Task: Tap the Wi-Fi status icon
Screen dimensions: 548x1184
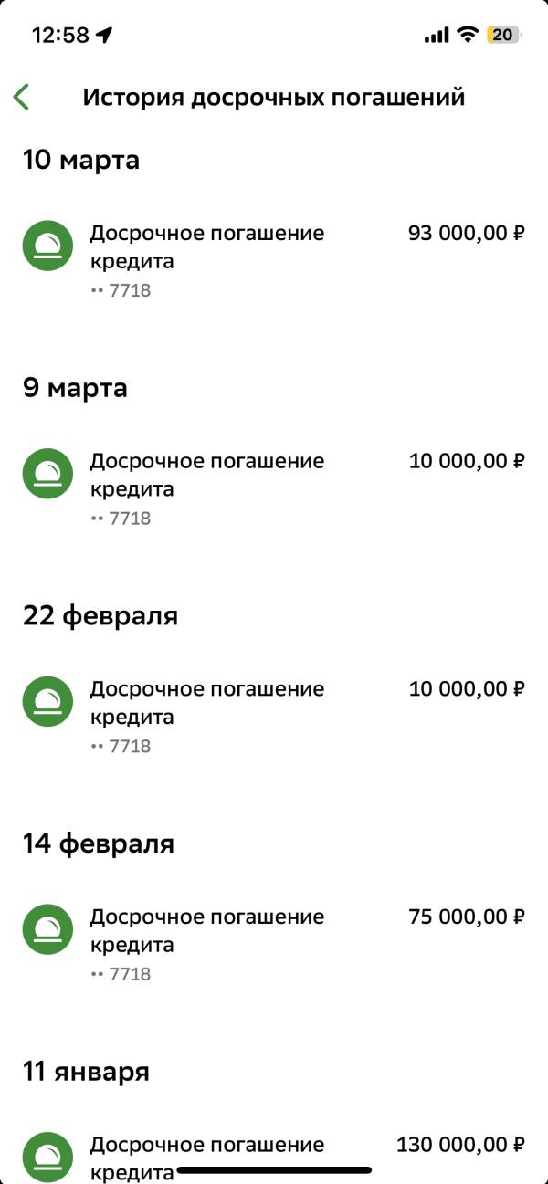Action: click(469, 35)
